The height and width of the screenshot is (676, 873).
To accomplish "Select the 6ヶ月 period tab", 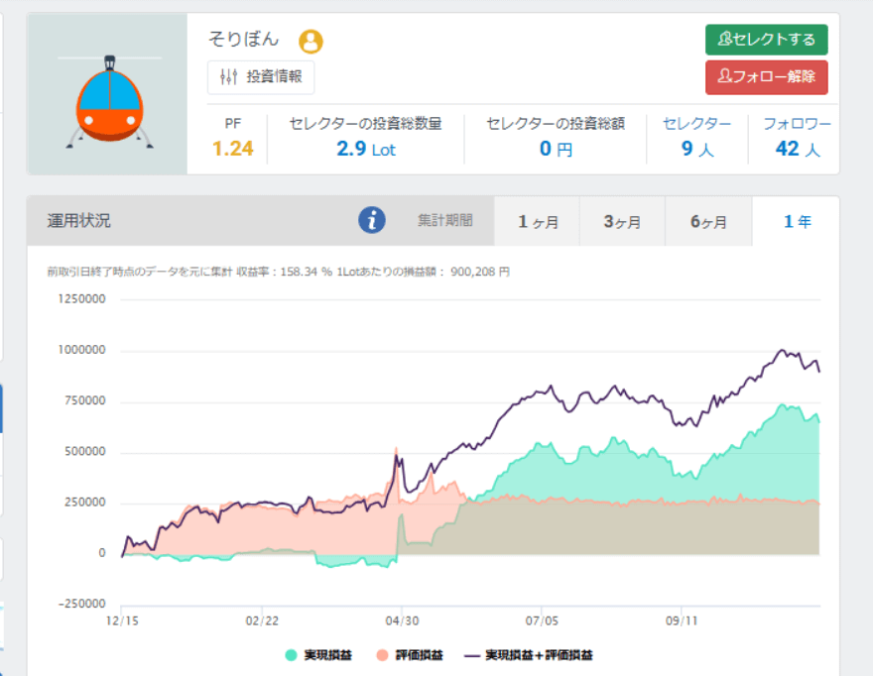I will 708,222.
